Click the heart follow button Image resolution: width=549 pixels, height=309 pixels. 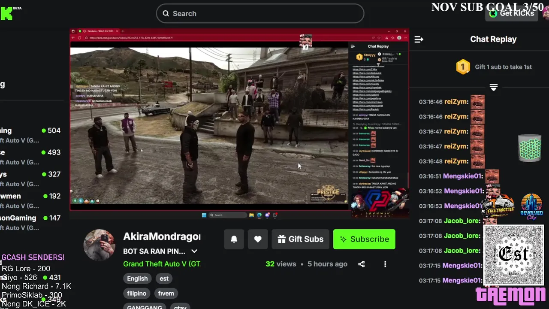pyautogui.click(x=258, y=239)
